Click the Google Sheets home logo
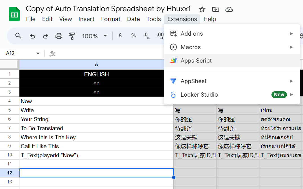 click(14, 14)
